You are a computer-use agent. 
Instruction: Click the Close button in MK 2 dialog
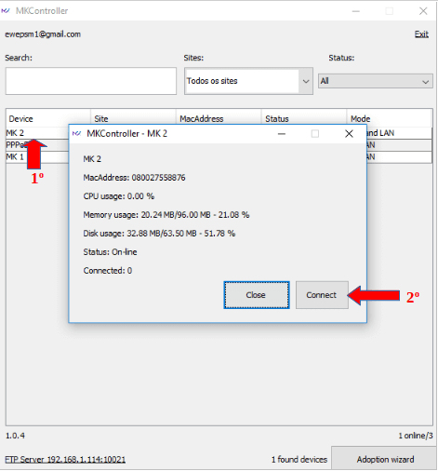[257, 295]
